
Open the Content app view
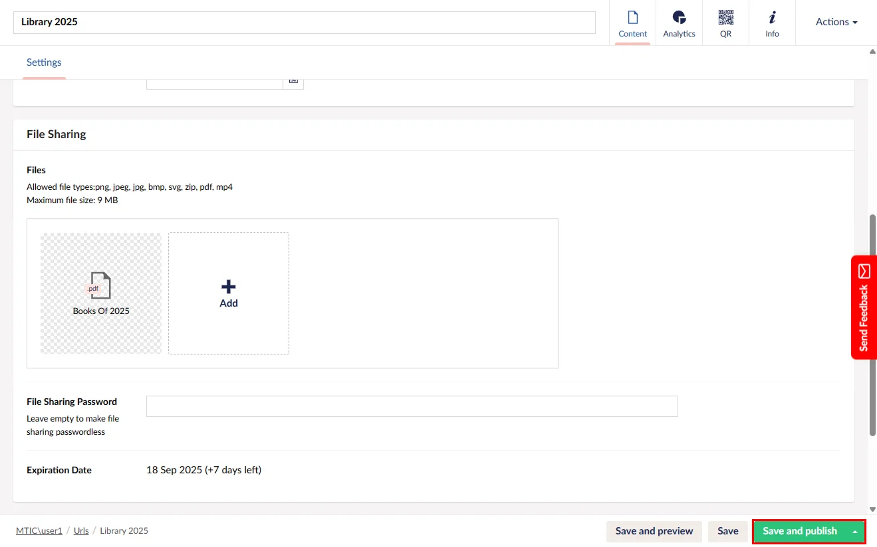632,23
